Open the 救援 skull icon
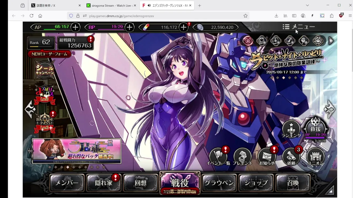This screenshot has width=353, height=198. [x=316, y=128]
